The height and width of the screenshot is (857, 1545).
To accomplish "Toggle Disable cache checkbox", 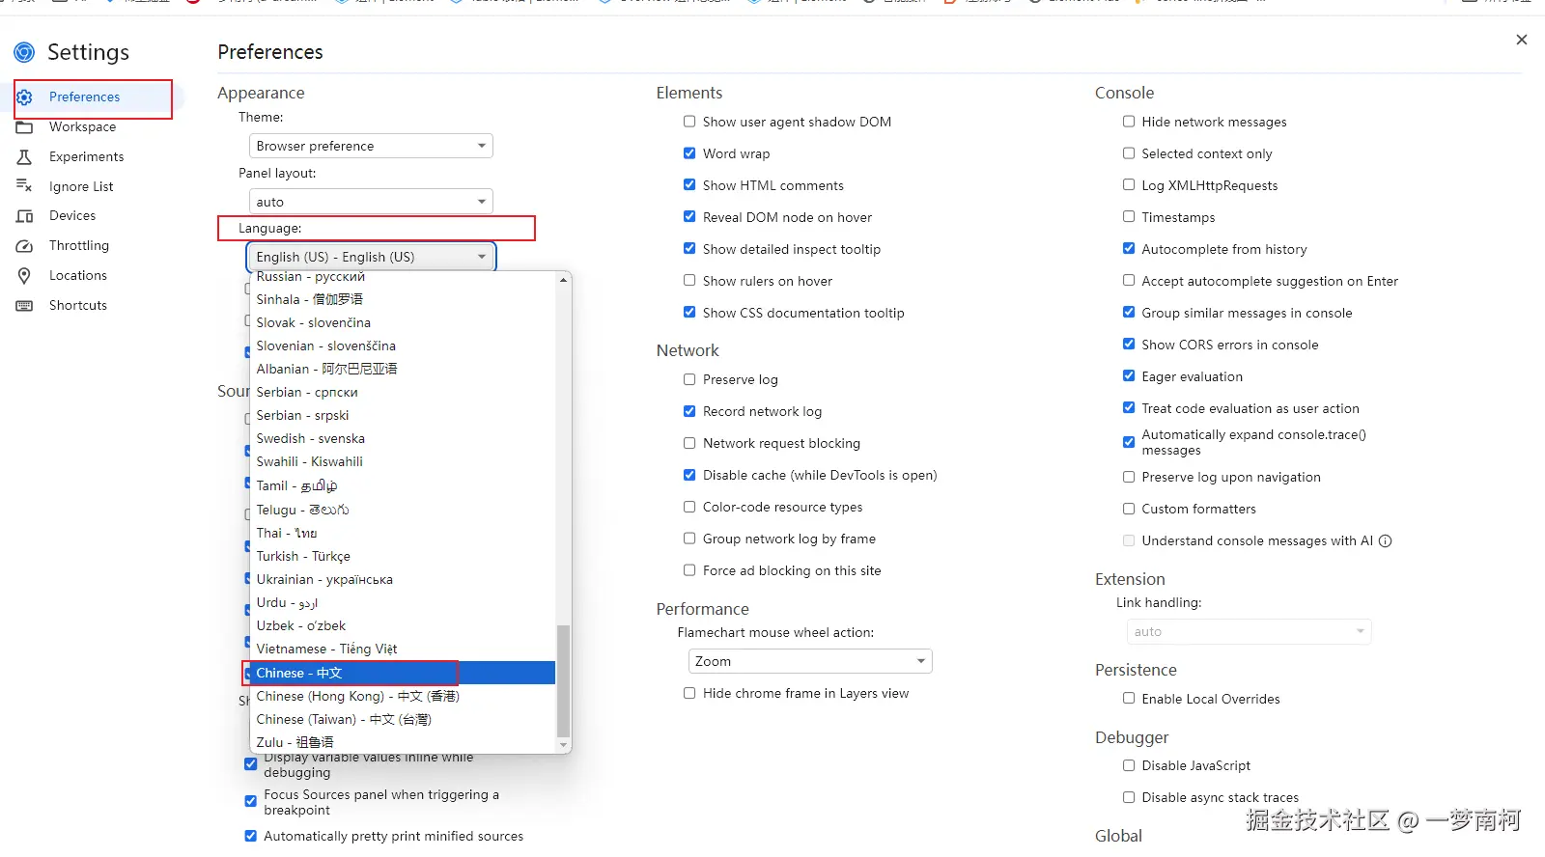I will (689, 475).
